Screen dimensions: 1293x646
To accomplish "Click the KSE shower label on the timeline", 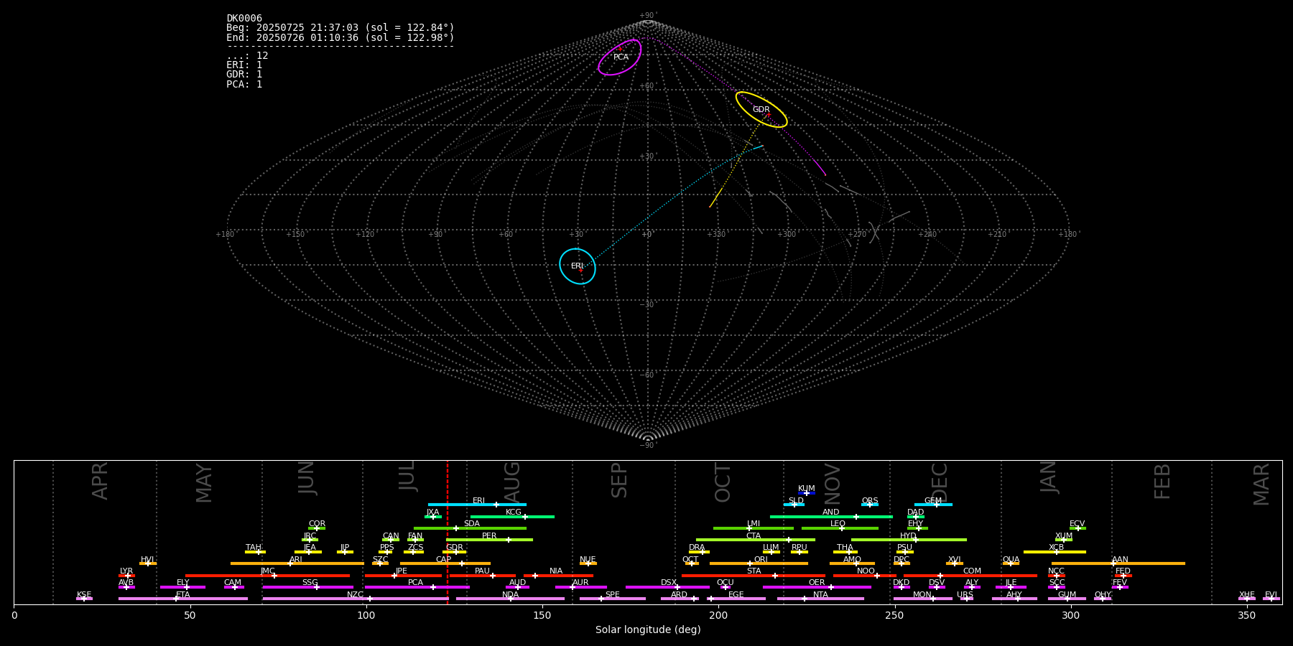I will point(84,595).
